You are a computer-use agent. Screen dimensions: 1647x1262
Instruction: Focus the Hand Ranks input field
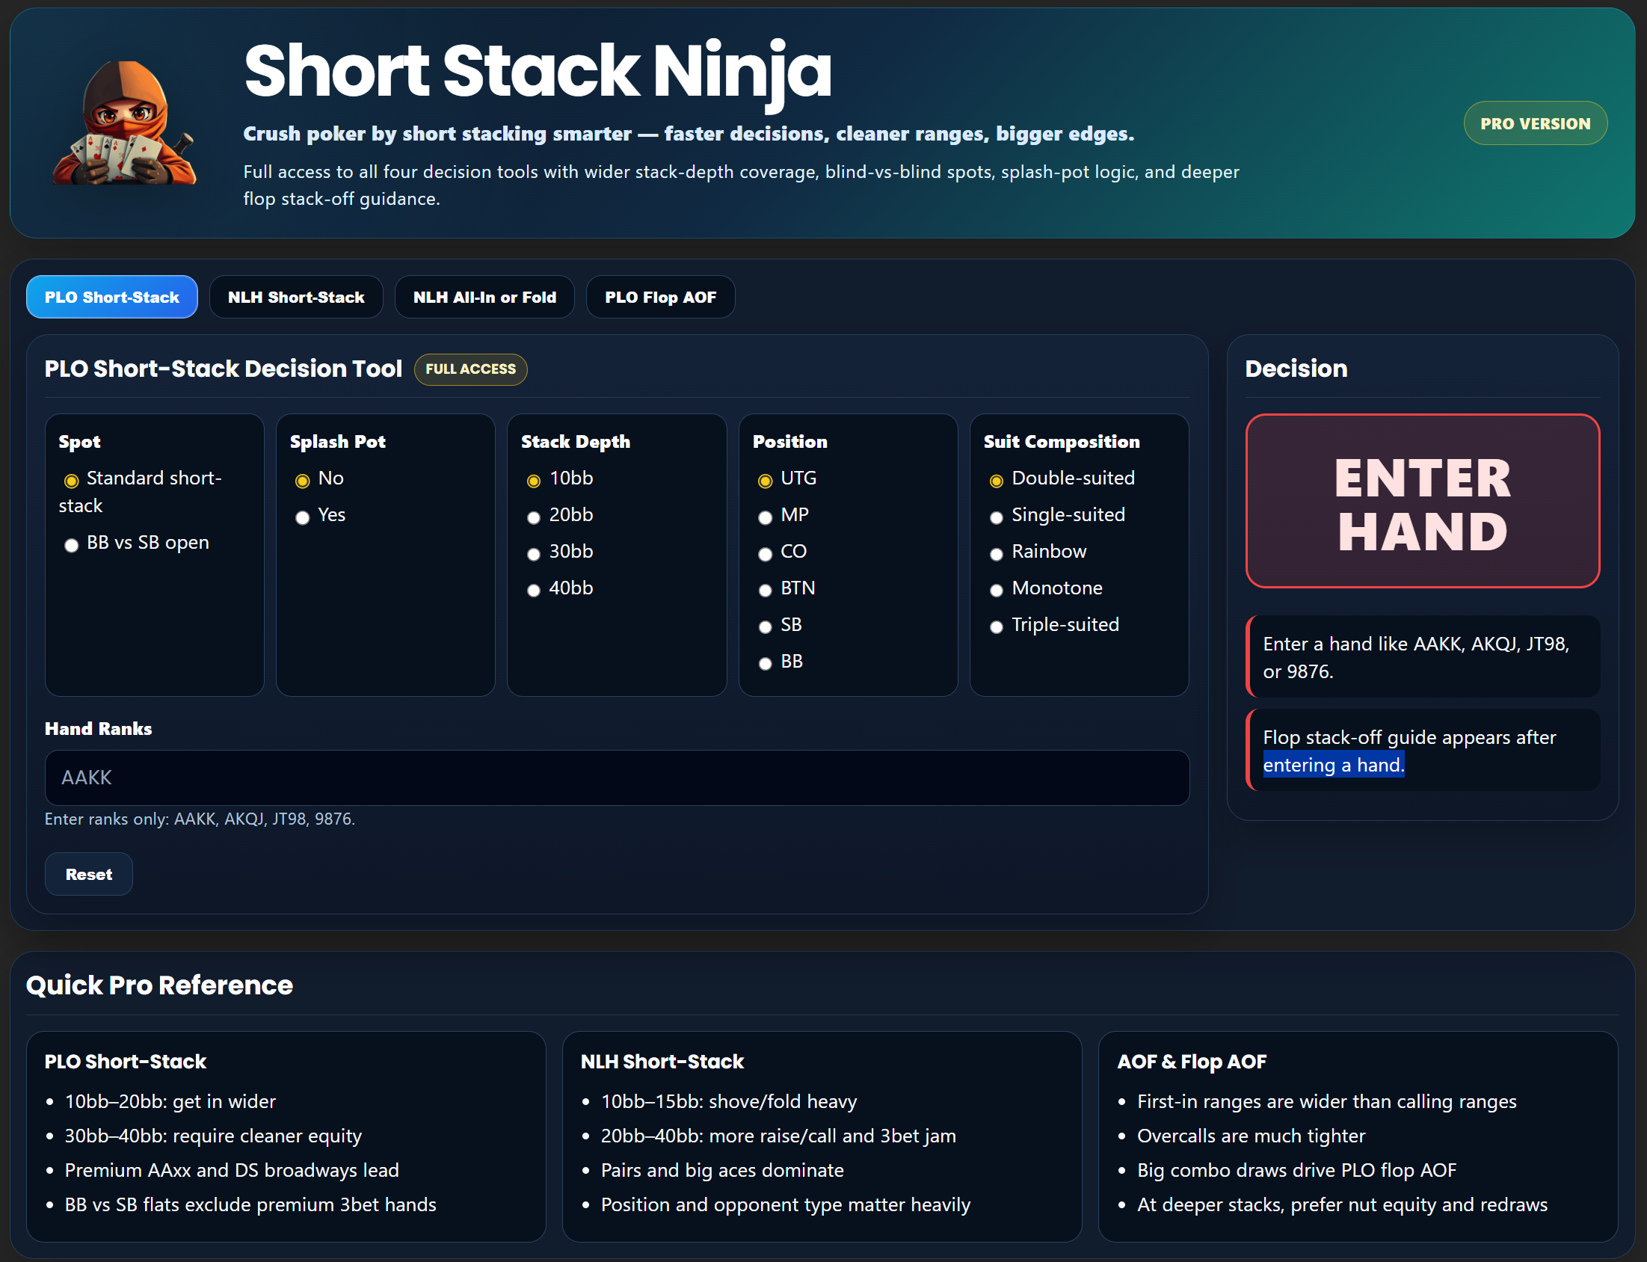617,778
